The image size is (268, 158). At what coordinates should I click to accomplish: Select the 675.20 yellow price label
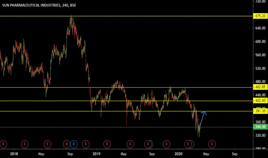[260, 16]
